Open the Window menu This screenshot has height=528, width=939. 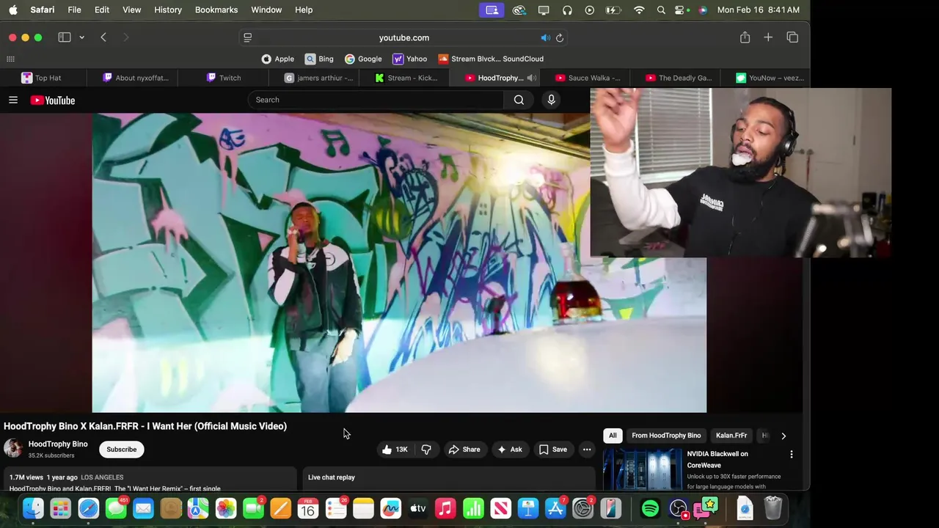point(266,10)
